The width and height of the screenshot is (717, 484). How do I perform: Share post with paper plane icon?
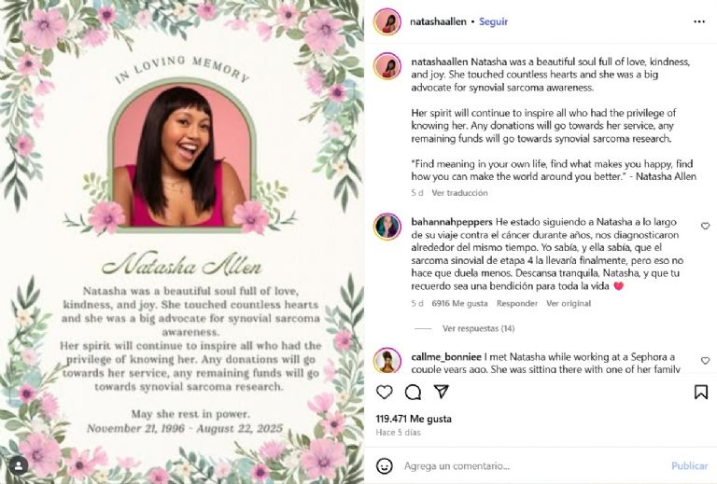click(x=442, y=392)
